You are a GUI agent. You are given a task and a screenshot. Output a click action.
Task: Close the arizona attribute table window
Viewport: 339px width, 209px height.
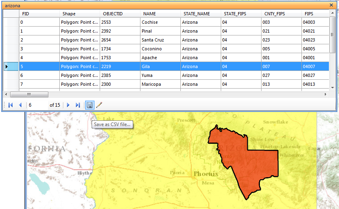point(331,6)
